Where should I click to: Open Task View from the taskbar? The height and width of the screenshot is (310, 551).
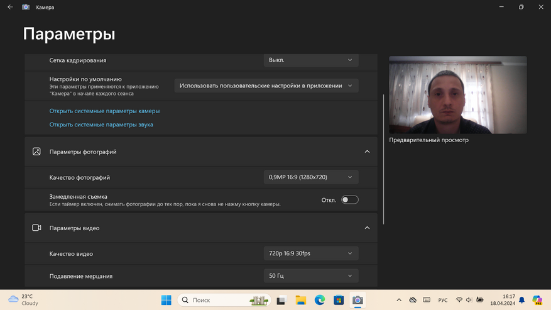(281, 300)
